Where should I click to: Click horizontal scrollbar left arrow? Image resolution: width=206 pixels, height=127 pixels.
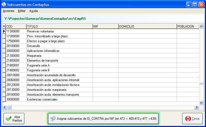[x=4, y=108]
